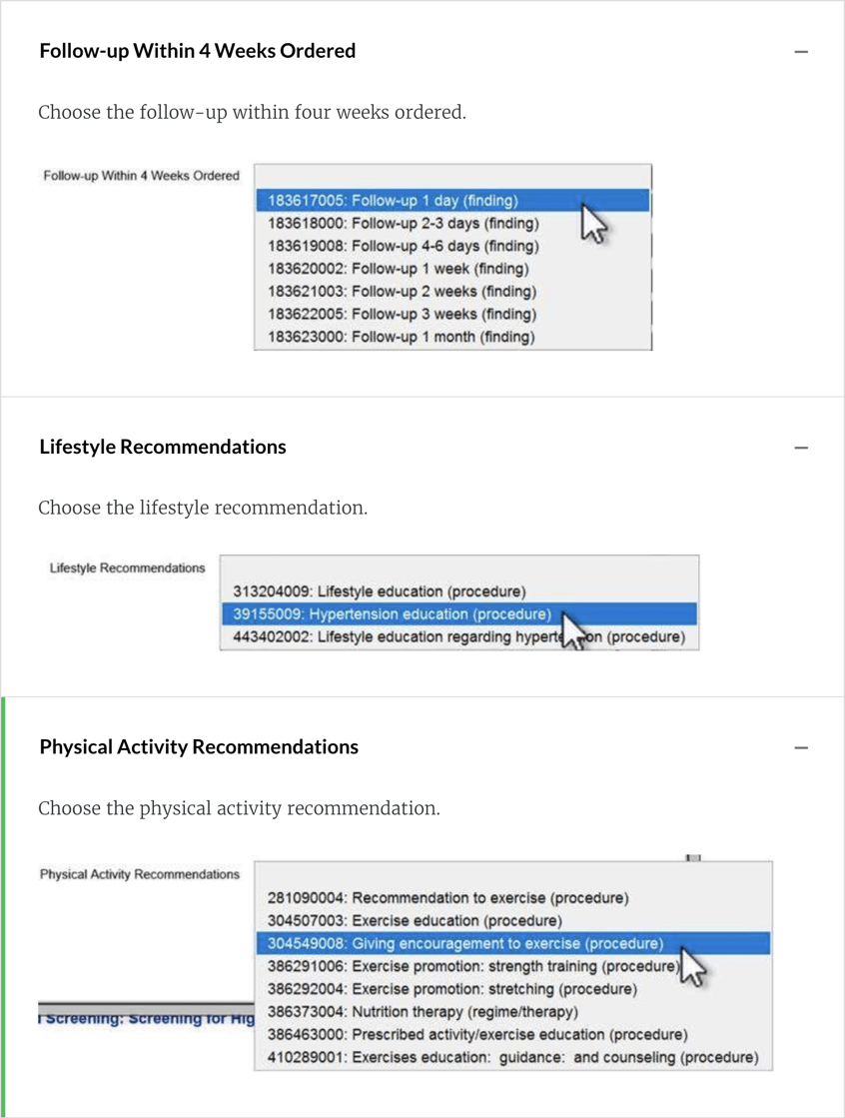The image size is (845, 1118).
Task: Choose Exercise promotion: stretching (procedure)
Action: tap(451, 989)
